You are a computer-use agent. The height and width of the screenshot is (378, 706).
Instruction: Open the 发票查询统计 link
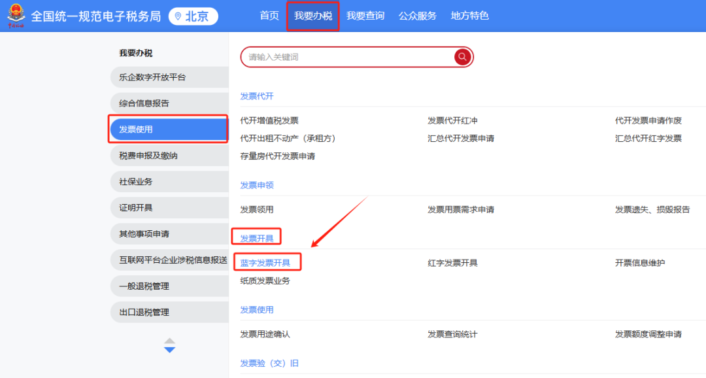[x=452, y=334]
